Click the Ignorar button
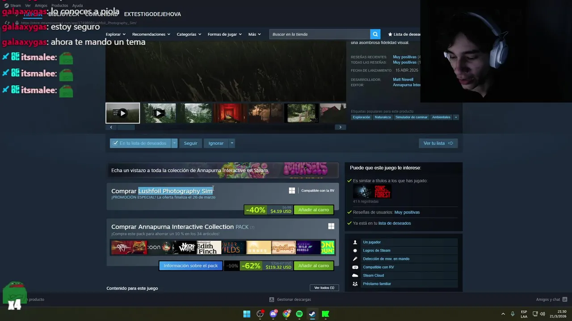 tap(216, 143)
